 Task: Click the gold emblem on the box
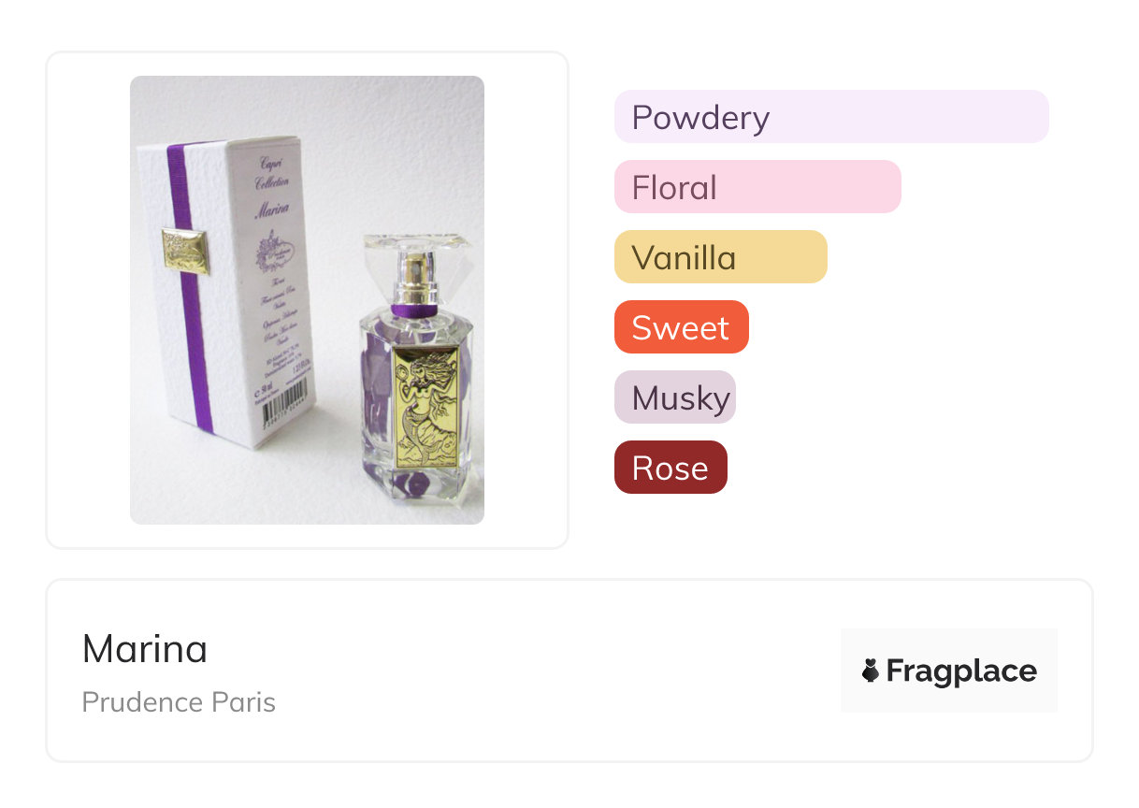tap(184, 250)
